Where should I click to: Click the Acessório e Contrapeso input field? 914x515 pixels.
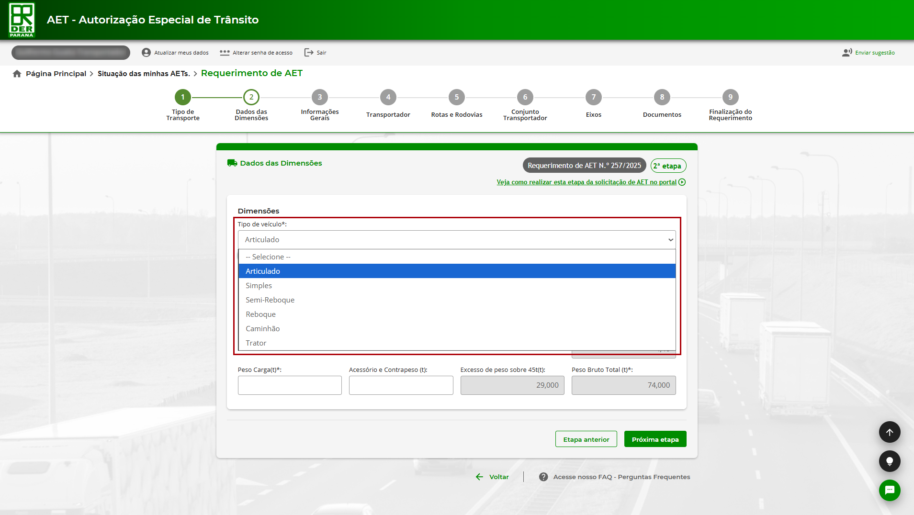click(x=401, y=385)
